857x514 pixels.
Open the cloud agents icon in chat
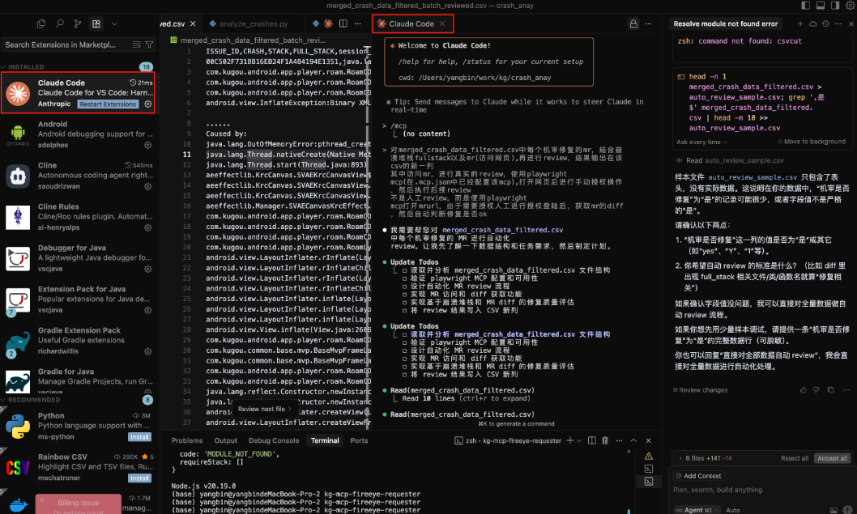click(x=812, y=24)
